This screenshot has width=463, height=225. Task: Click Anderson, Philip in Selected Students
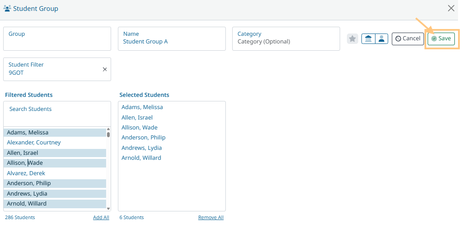point(143,138)
